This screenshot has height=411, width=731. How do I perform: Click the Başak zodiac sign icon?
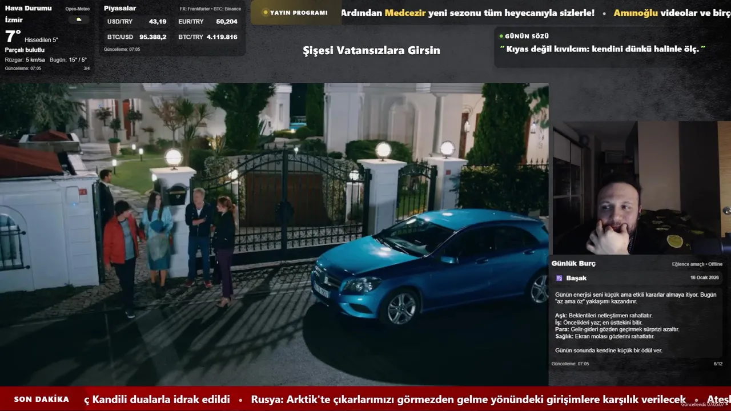(x=559, y=278)
